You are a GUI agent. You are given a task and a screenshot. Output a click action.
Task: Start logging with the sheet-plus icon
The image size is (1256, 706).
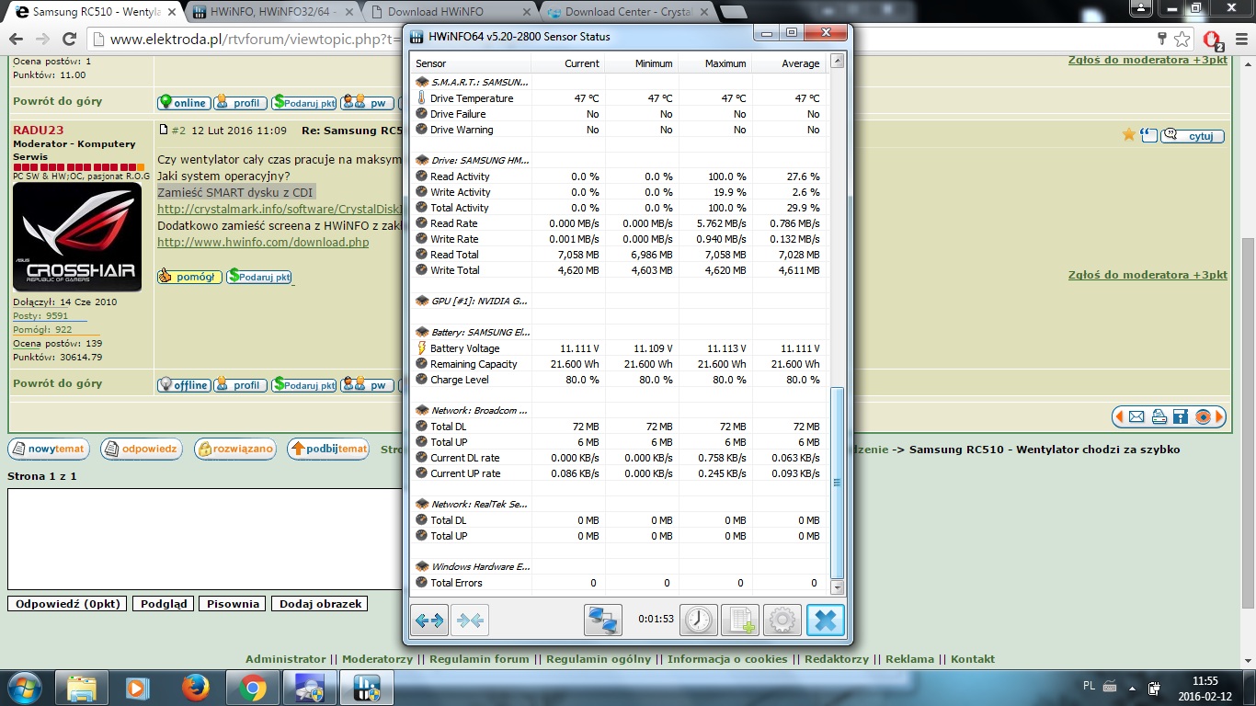[x=740, y=621]
